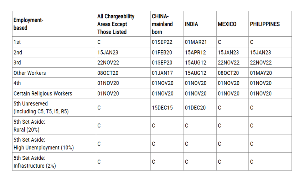
Task: Select the Certain Religious Workers row label
Action: pos(43,93)
